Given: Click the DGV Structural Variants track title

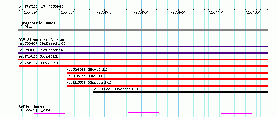Looking at the screenshot, I should point(44,40).
